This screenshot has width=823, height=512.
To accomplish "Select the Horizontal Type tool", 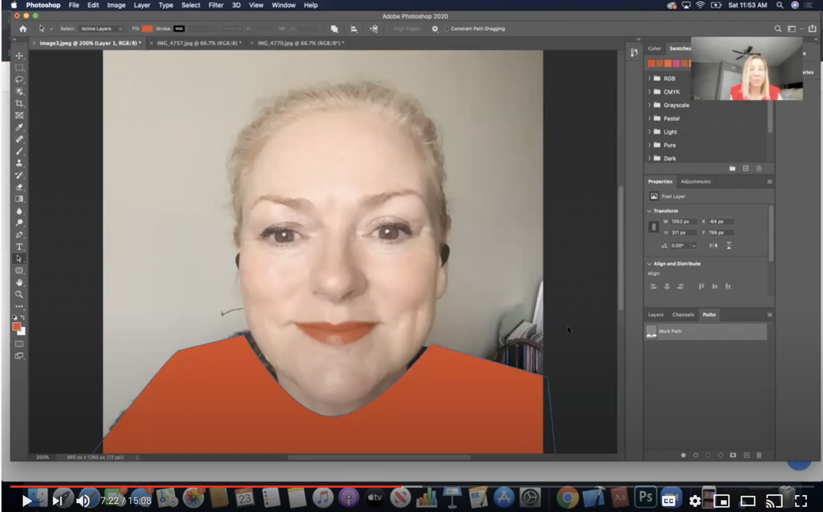I will 19,247.
